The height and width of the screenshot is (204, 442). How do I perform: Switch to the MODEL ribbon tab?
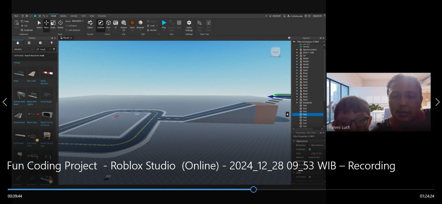(63, 16)
